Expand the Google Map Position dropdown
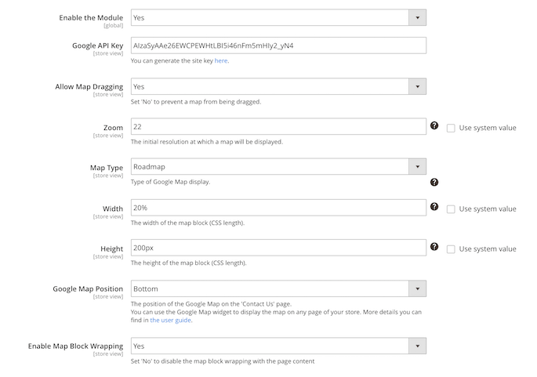Image resolution: width=537 pixels, height=377 pixels. (278, 289)
